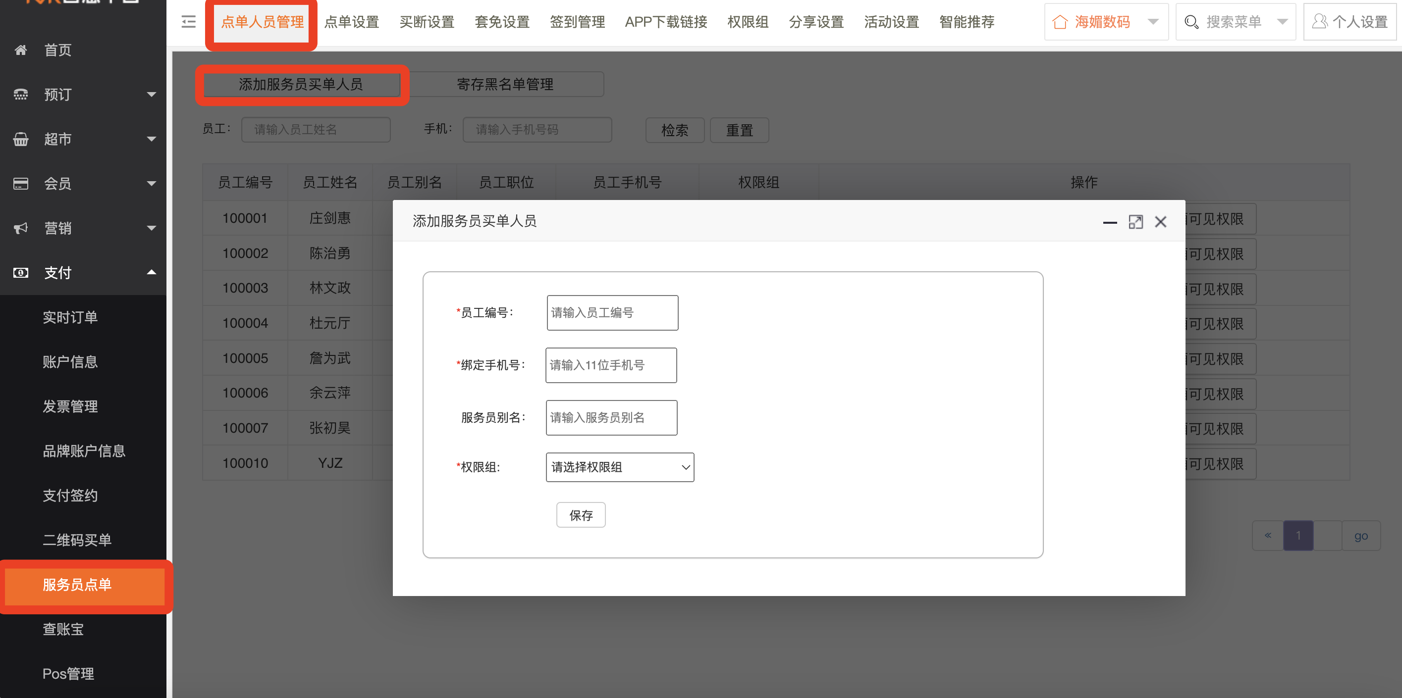Focus the page number box before go

1327,536
